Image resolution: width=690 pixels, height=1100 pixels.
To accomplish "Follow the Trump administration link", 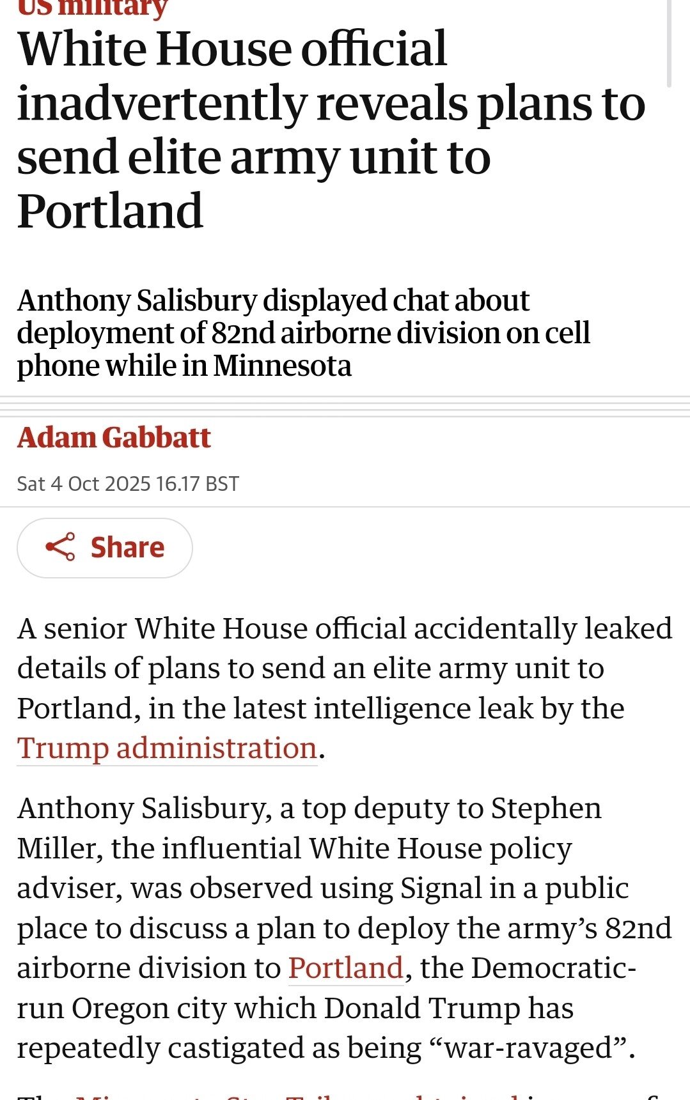I will point(167,748).
